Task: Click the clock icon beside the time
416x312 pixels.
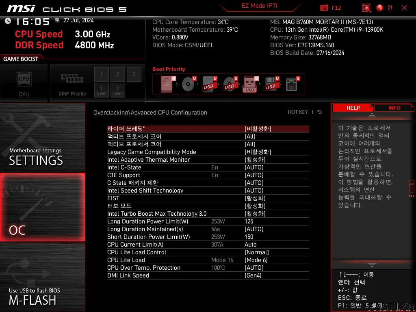Action: tap(8, 21)
